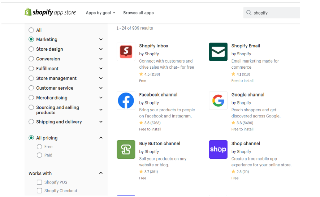Click the Free to install label under Shopify Email
The width and height of the screenshot is (320, 197).
[x=242, y=81]
